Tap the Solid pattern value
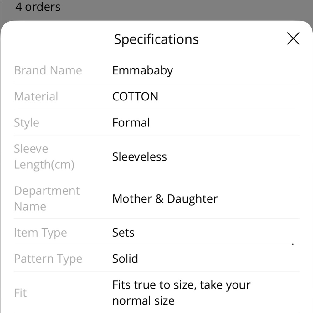The width and height of the screenshot is (313, 313). (x=125, y=259)
